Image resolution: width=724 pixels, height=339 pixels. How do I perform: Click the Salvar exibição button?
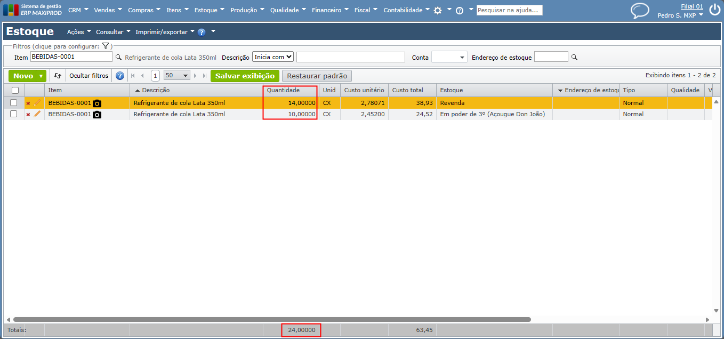[245, 76]
